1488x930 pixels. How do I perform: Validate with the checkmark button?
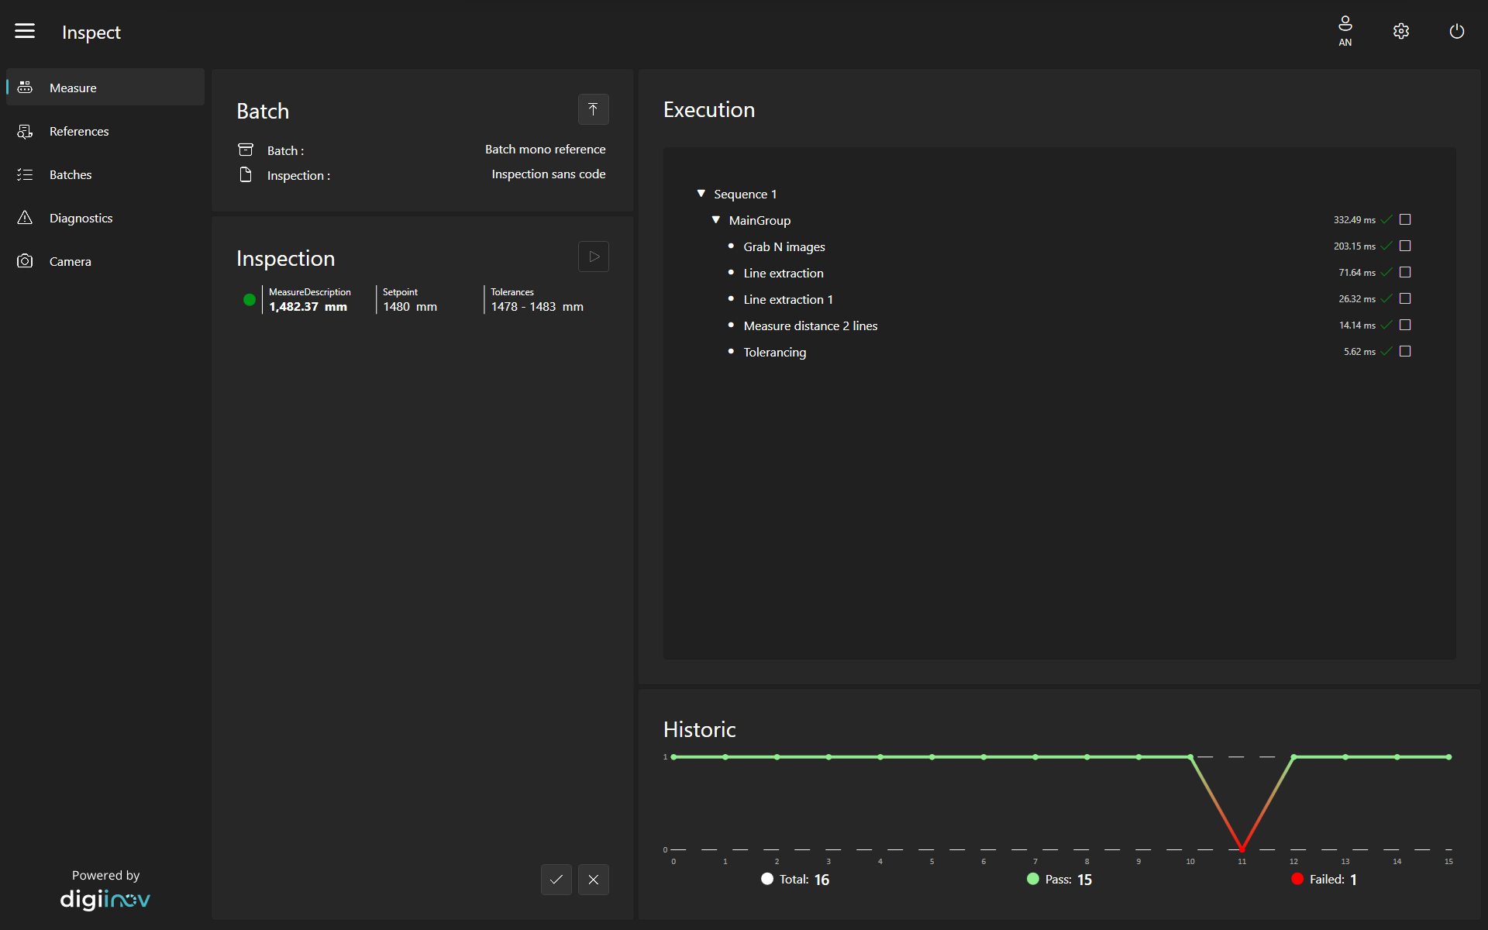click(556, 880)
